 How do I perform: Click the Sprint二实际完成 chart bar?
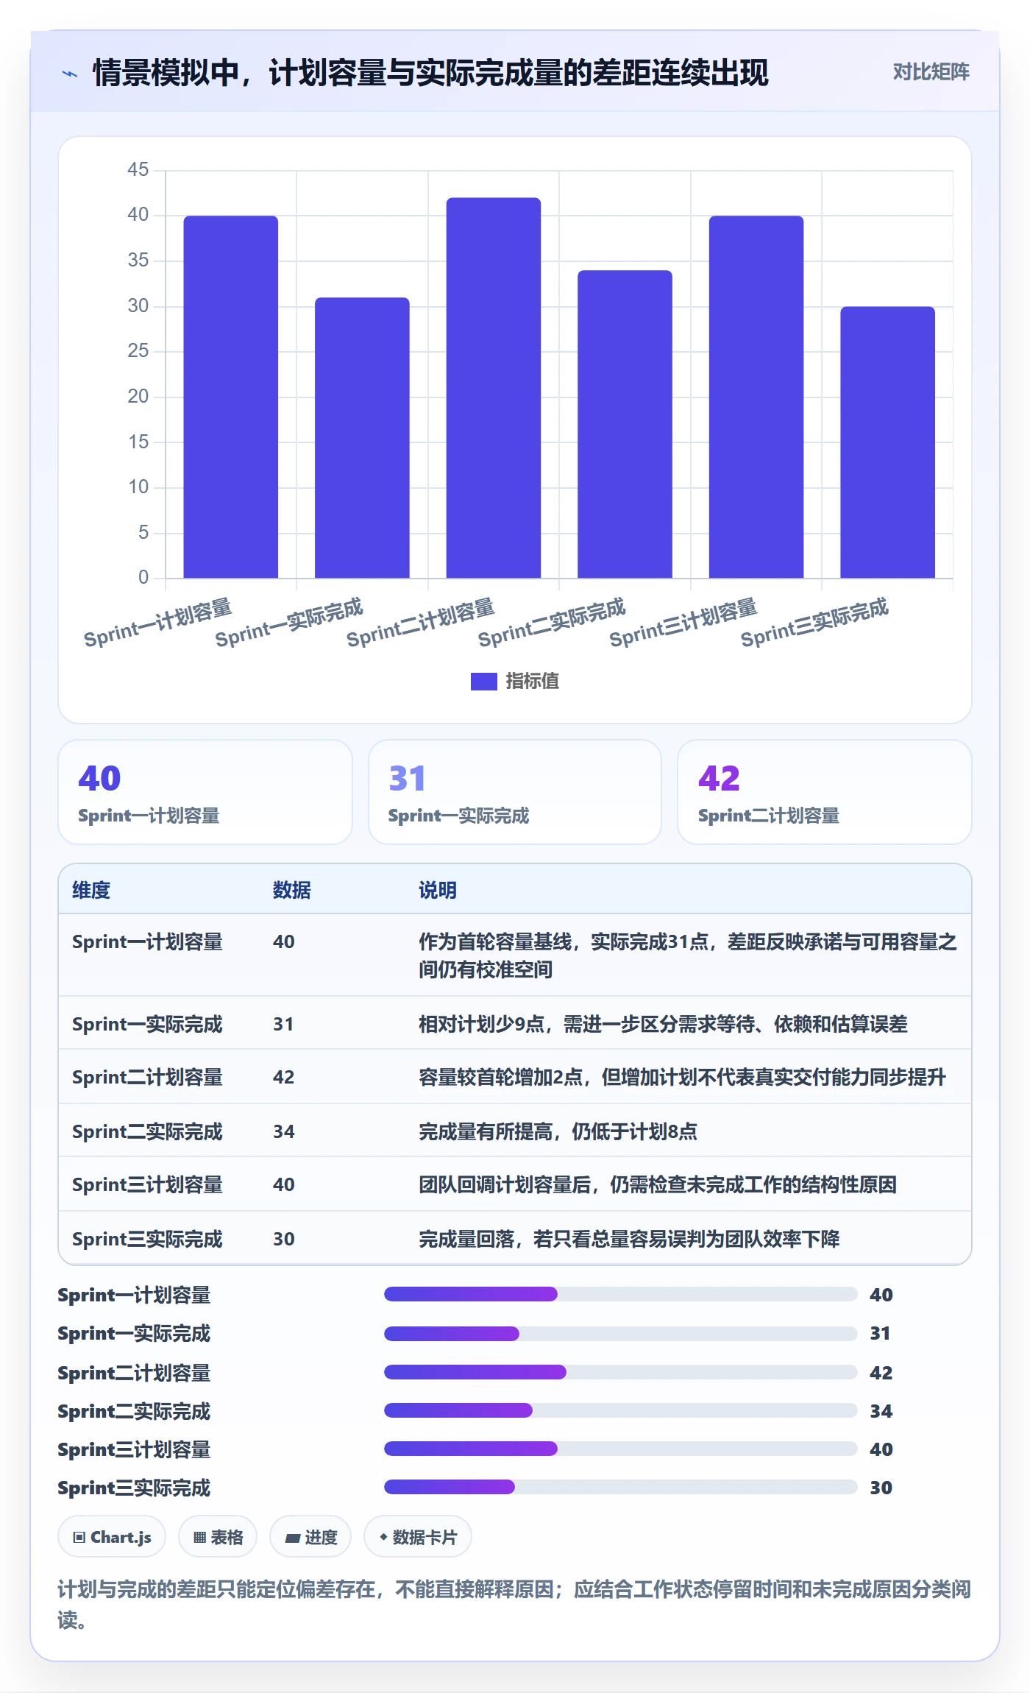coord(625,424)
